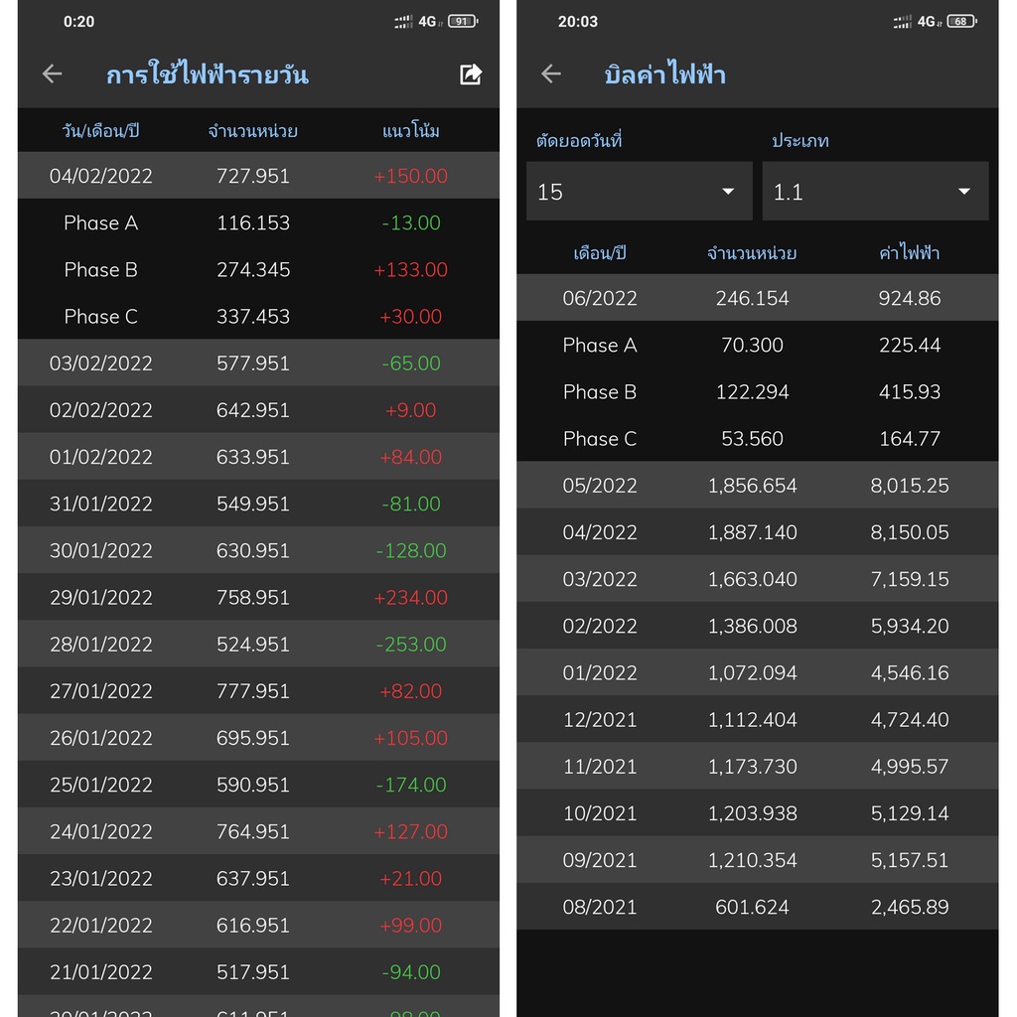Select Phase C row in daily usage
The height and width of the screenshot is (1017, 1017).
coord(258,317)
